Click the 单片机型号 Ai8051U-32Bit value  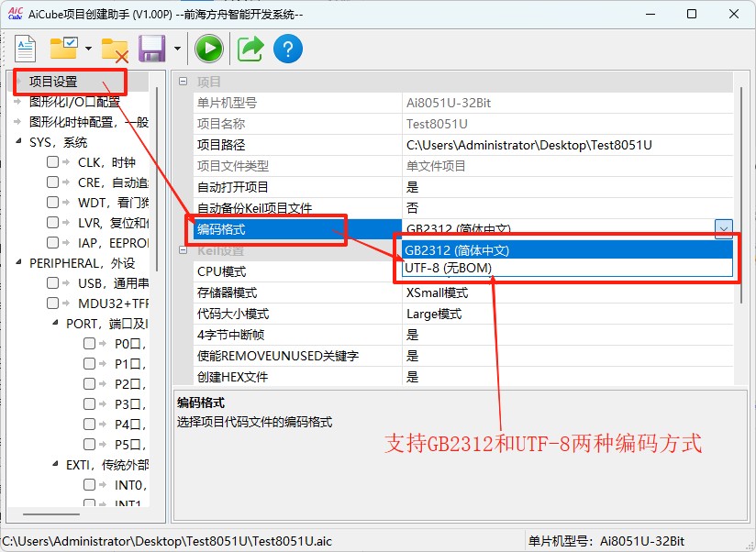tap(449, 103)
